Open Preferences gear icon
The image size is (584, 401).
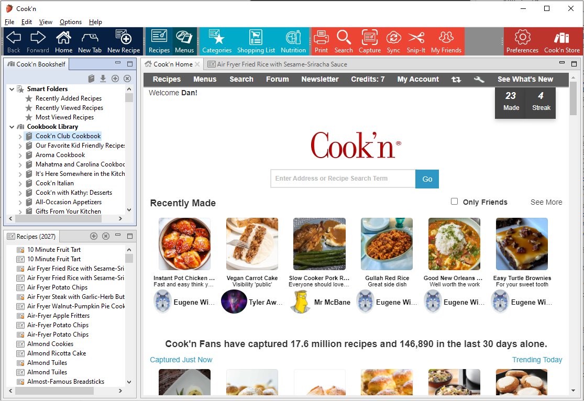coord(522,41)
